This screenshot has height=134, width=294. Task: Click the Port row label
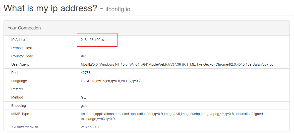pyautogui.click(x=15, y=73)
